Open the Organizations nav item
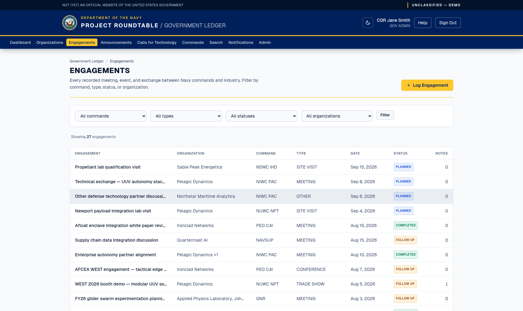The width and height of the screenshot is (523, 311). click(x=50, y=42)
